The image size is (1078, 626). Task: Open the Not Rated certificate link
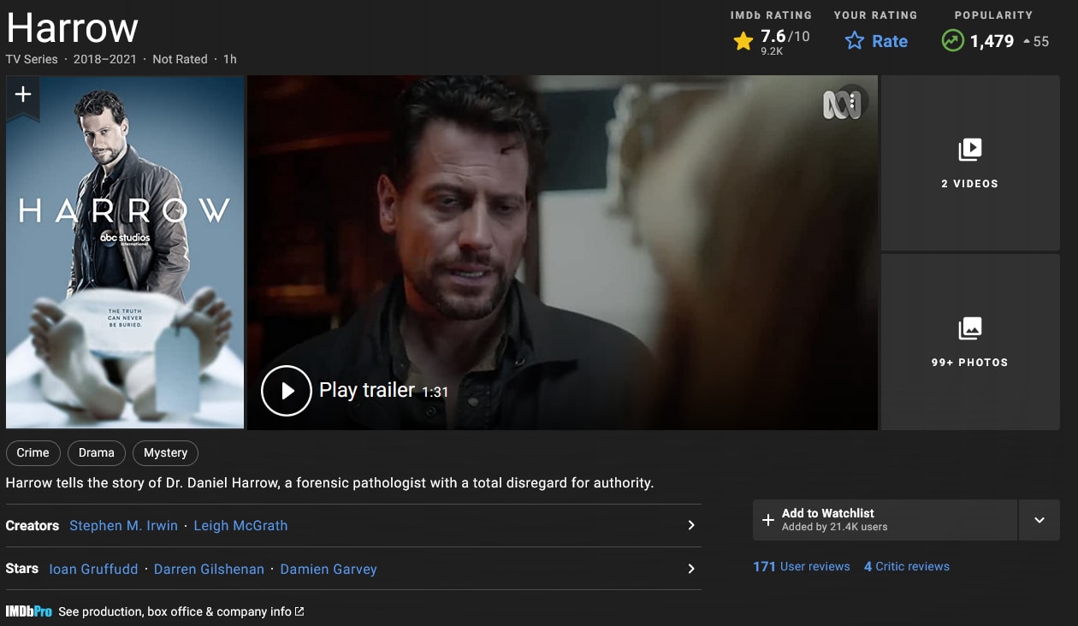click(180, 59)
